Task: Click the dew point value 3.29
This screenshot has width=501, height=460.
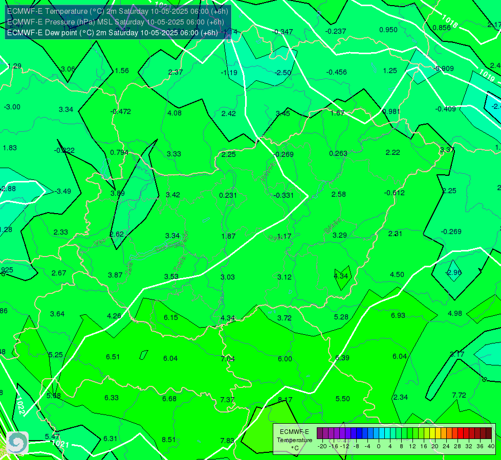Action: pyautogui.click(x=339, y=235)
